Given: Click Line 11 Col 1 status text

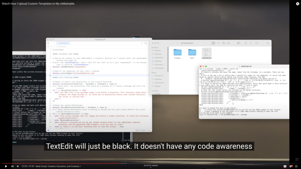Looking at the screenshot, I should point(141,130).
